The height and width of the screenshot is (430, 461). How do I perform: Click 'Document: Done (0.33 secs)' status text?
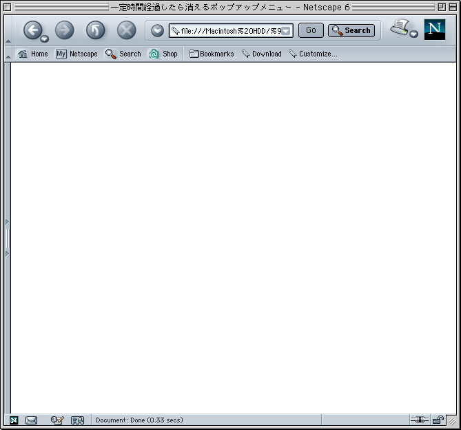(x=139, y=420)
